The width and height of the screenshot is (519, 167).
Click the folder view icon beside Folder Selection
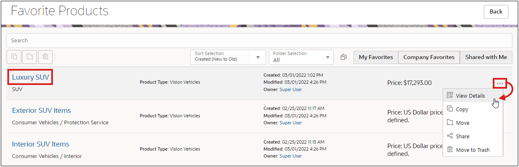pos(344,57)
